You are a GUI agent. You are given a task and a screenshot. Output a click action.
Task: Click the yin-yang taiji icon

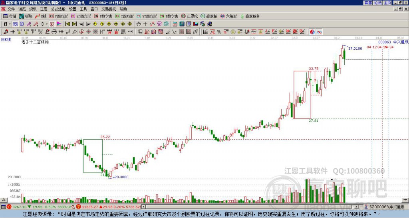[312, 32]
